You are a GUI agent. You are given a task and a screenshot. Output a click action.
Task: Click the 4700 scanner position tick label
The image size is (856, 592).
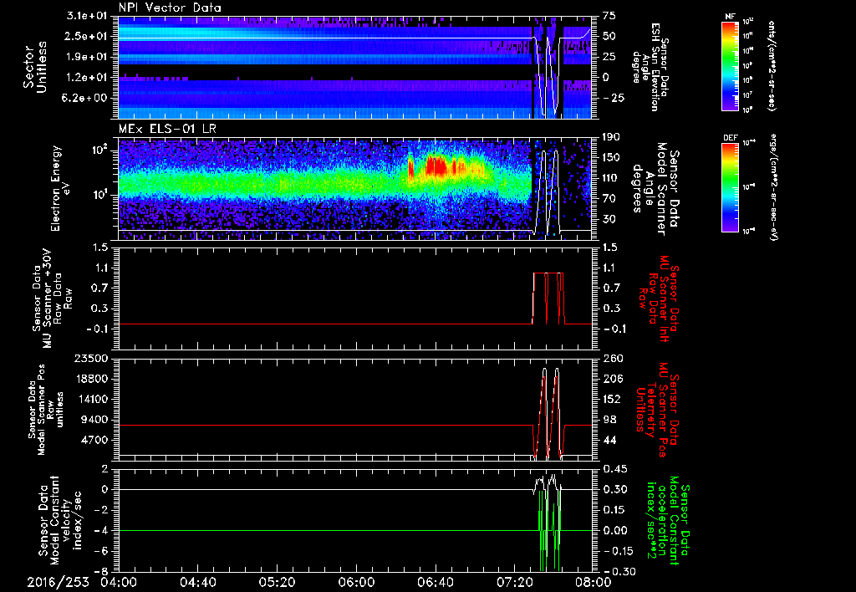(x=94, y=440)
